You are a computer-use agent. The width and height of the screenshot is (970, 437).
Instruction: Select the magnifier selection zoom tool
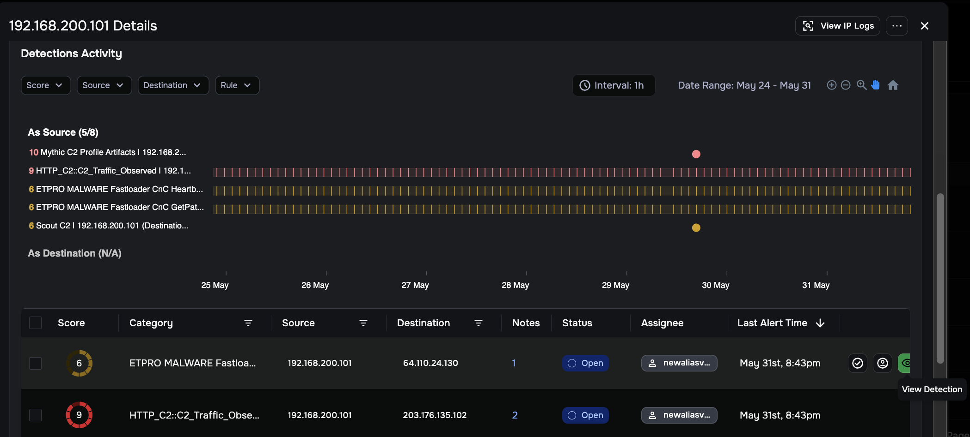pyautogui.click(x=861, y=85)
